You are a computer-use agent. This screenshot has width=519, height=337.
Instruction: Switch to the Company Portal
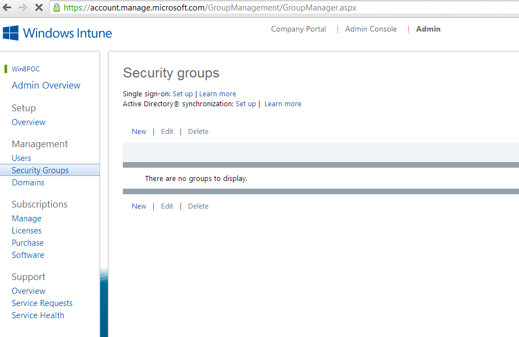298,29
